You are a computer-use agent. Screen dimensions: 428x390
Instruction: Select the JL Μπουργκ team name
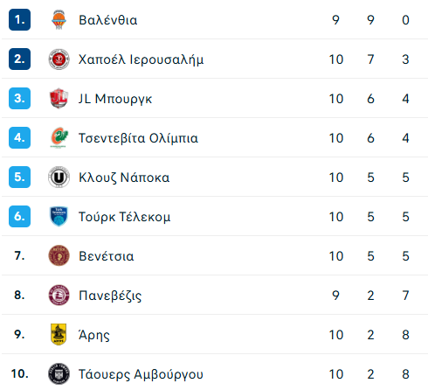[115, 99]
